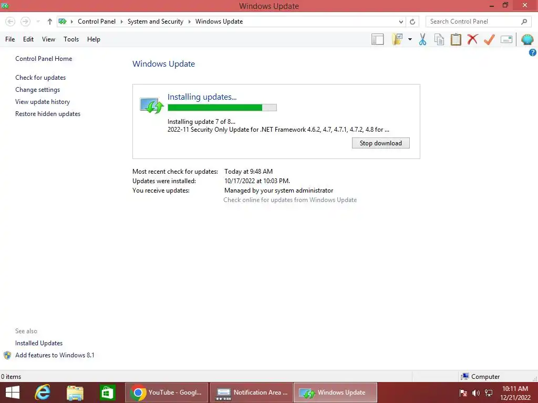Image resolution: width=538 pixels, height=403 pixels.
Task: Click the Properties card toolbar icon
Action: tap(506, 39)
